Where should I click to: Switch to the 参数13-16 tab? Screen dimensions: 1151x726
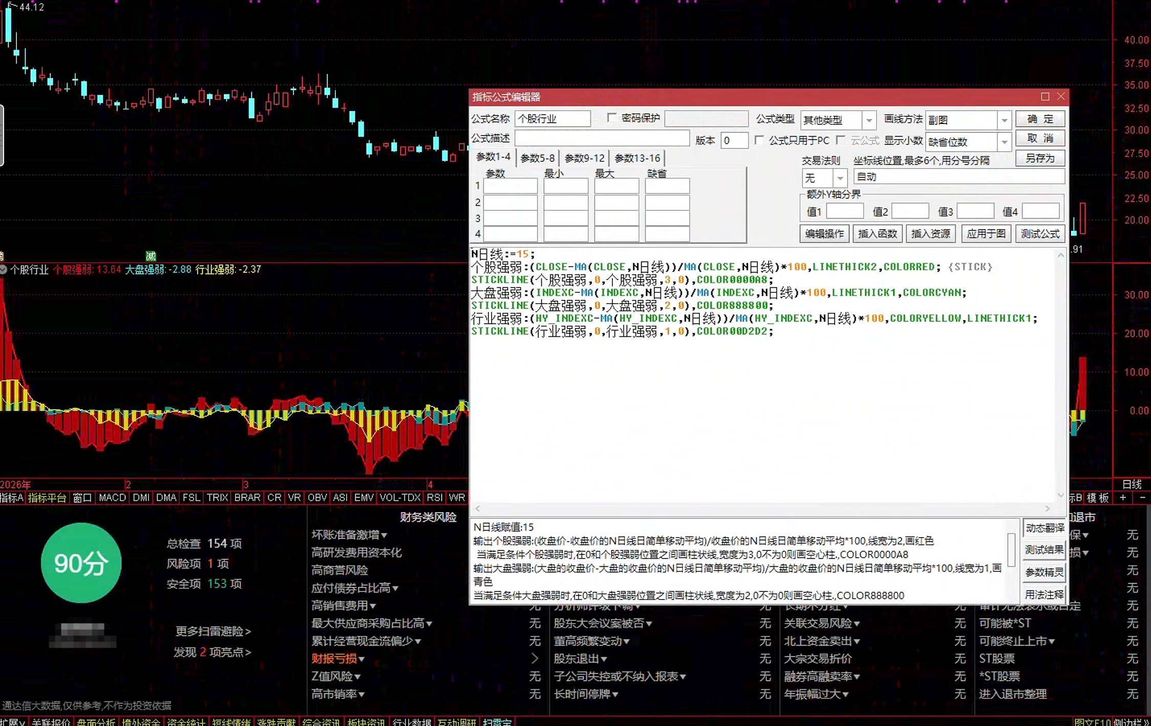(637, 158)
